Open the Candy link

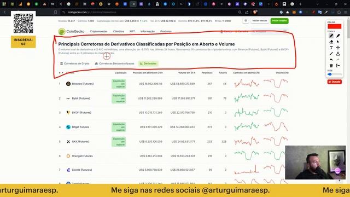point(226,32)
